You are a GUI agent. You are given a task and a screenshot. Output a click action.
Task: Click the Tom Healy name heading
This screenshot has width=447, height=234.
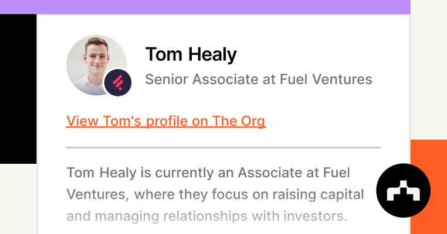(x=191, y=54)
